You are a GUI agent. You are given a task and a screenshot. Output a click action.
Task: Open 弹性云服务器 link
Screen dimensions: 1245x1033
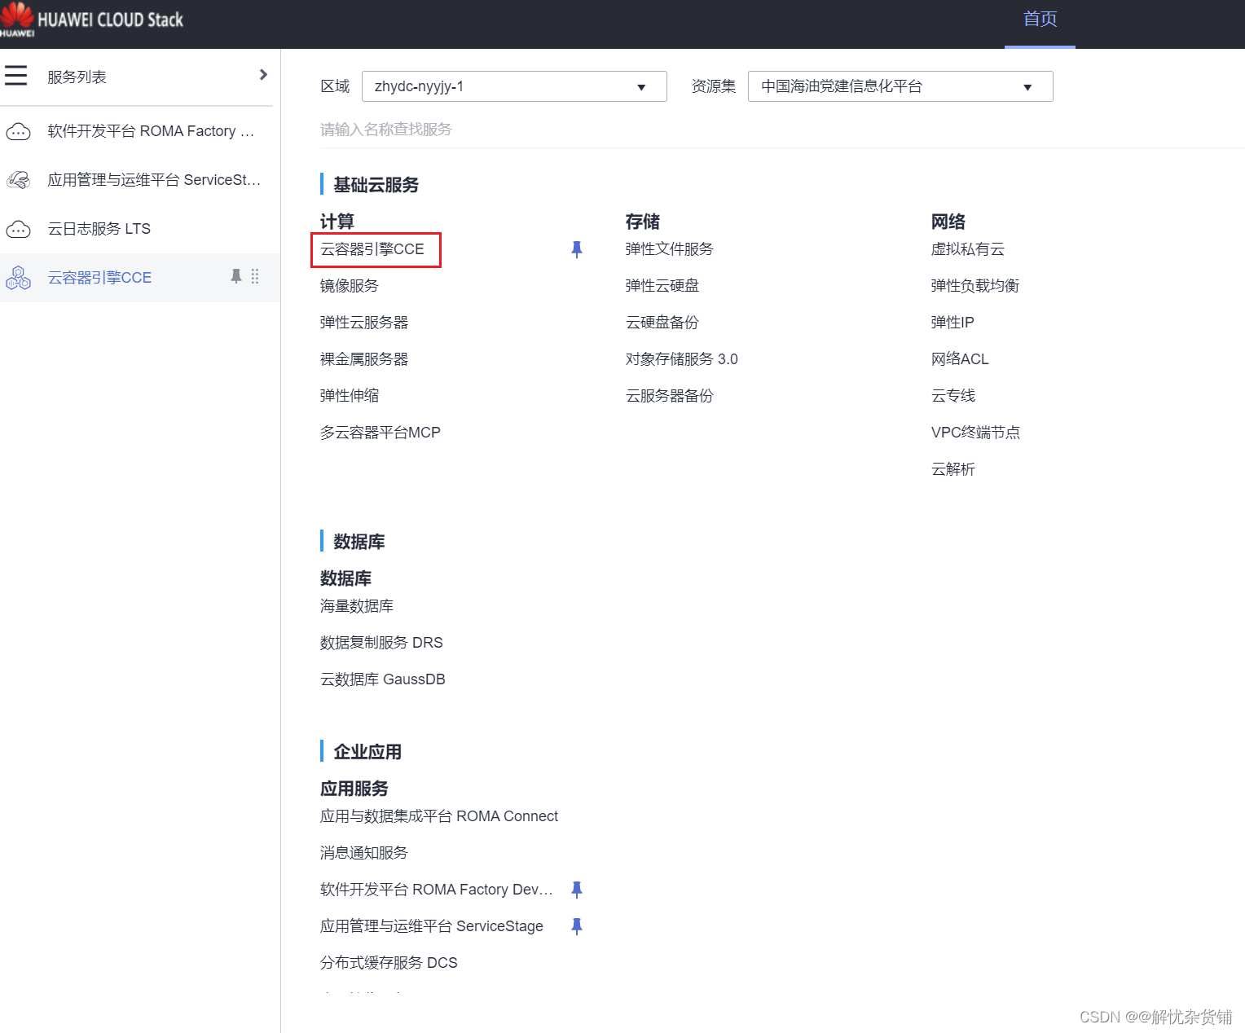[x=364, y=323]
